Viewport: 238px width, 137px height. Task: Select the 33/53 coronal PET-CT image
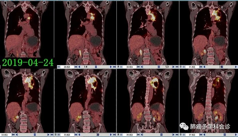tap(85, 101)
